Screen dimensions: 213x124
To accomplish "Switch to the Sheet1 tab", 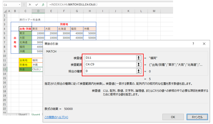I will pyautogui.click(x=23, y=115).
